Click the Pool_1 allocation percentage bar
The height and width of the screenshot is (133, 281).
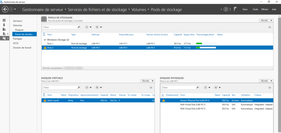pyautogui.click(x=206, y=43)
